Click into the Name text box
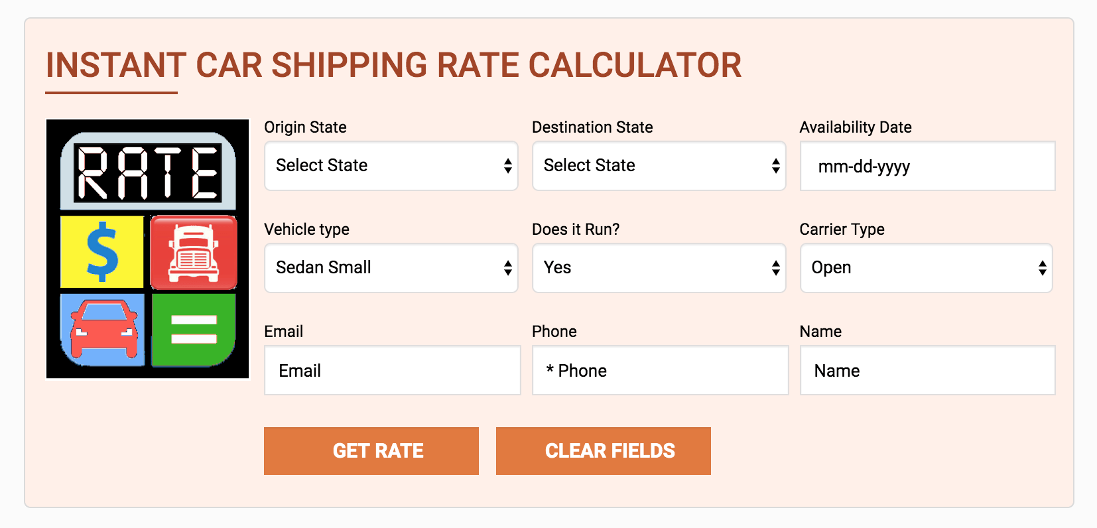1097x528 pixels. coord(928,370)
